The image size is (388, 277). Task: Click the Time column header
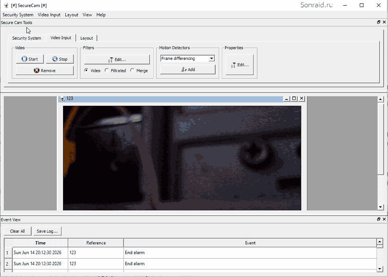pos(40,243)
